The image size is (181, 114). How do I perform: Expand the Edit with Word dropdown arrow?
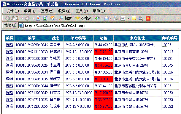tap(128, 18)
